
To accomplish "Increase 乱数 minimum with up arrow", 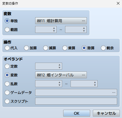I will click(59, 82).
